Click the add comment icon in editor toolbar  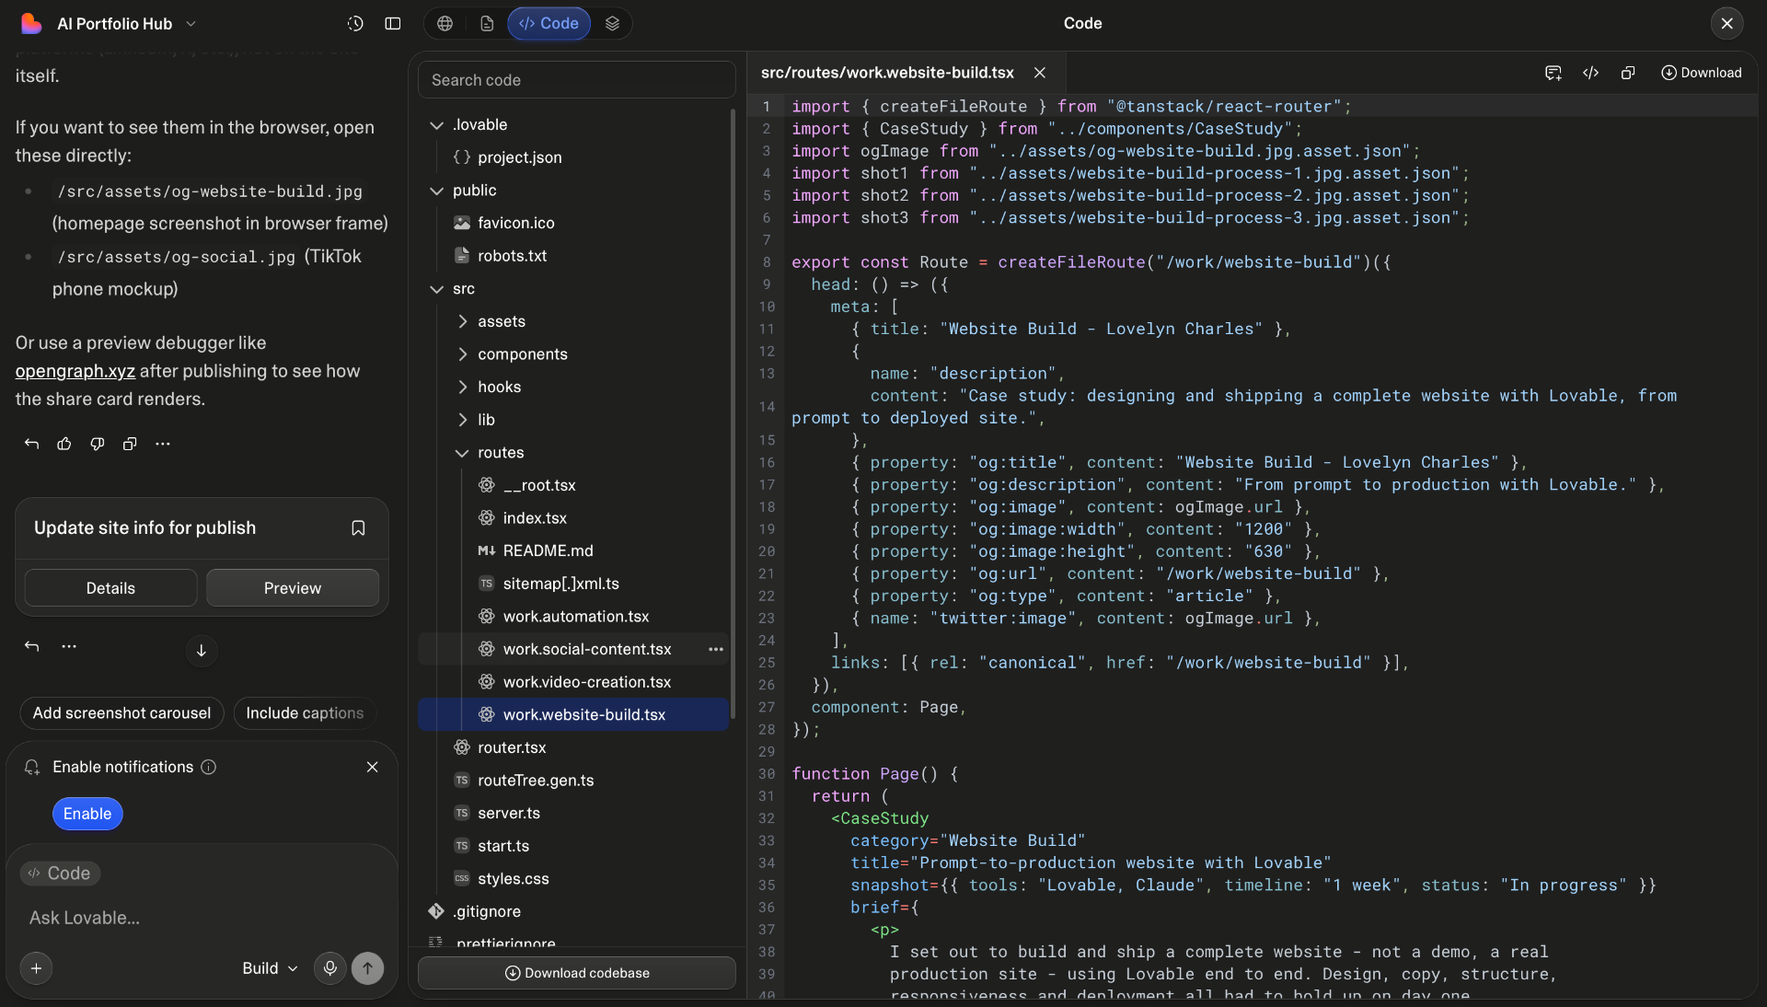pos(1553,73)
